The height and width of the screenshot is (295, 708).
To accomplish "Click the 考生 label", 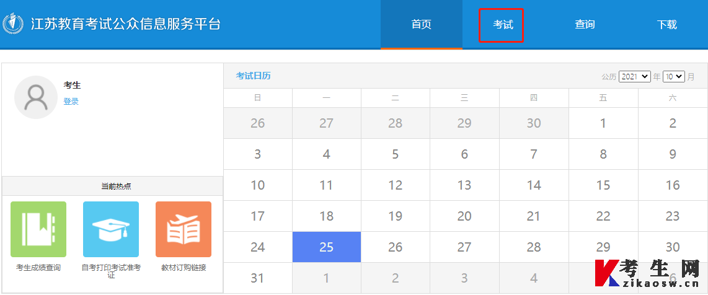I will tap(73, 86).
